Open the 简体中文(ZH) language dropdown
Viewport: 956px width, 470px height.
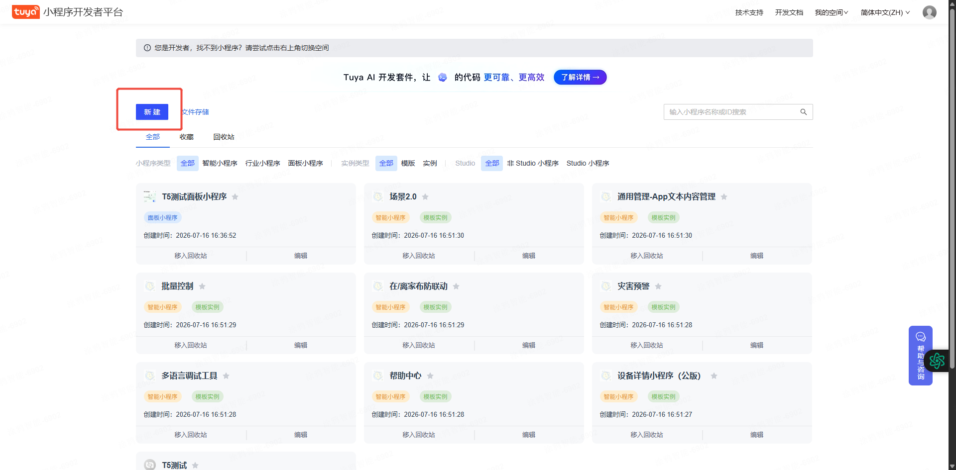pyautogui.click(x=885, y=12)
